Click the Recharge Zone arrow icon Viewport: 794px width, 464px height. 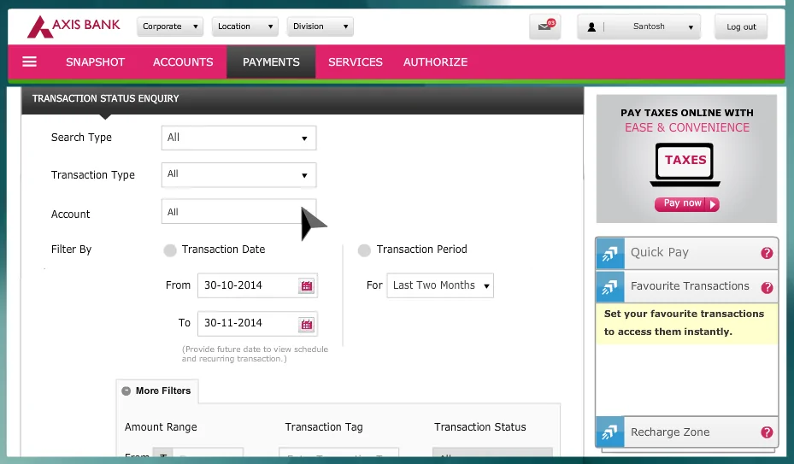tap(610, 432)
